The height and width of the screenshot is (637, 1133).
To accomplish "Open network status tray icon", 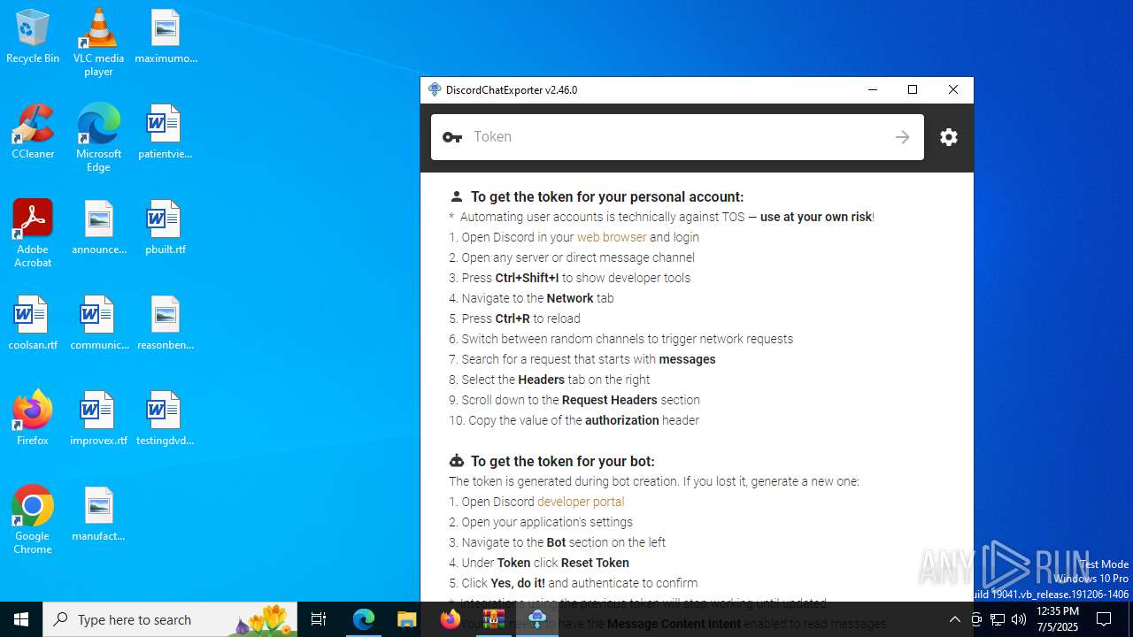I will 998,619.
